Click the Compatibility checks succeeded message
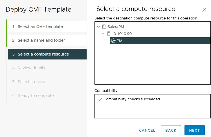Screen dimensions: 211x137 (132, 100)
